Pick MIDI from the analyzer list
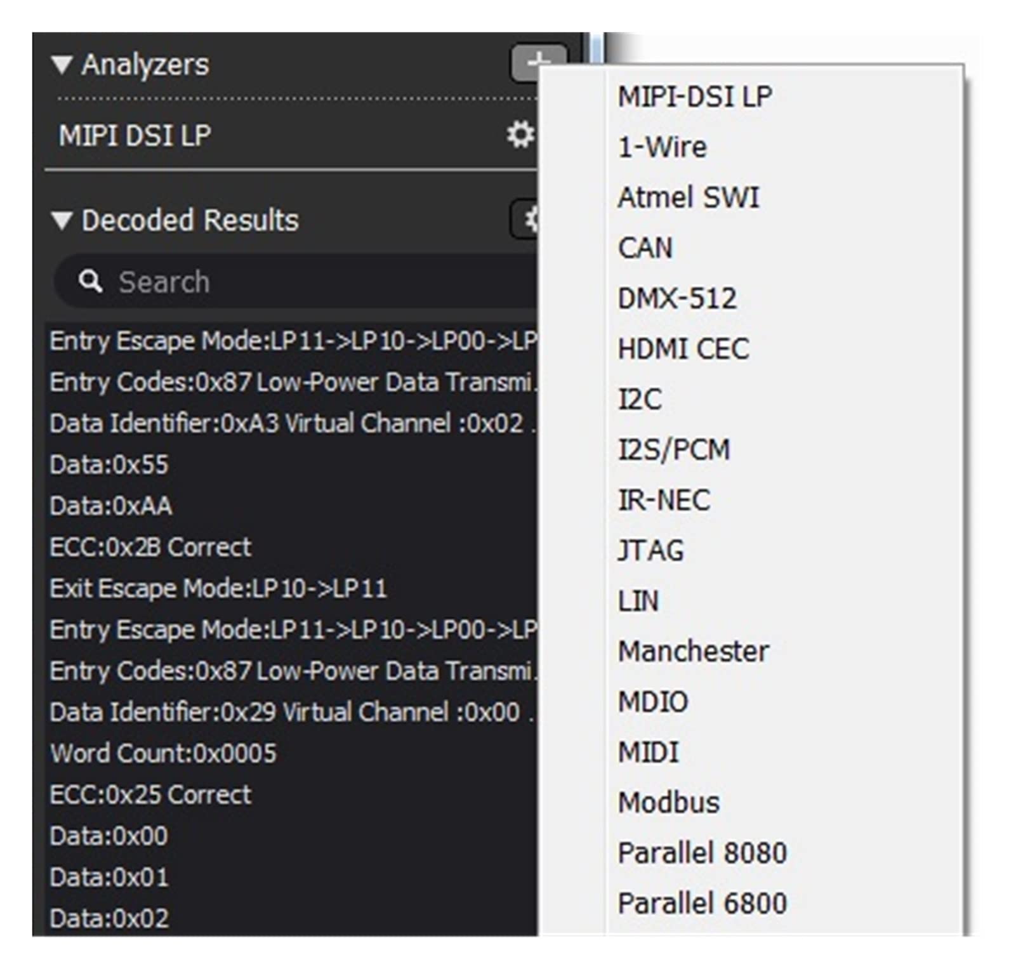The width and height of the screenshot is (1016, 969). [649, 752]
